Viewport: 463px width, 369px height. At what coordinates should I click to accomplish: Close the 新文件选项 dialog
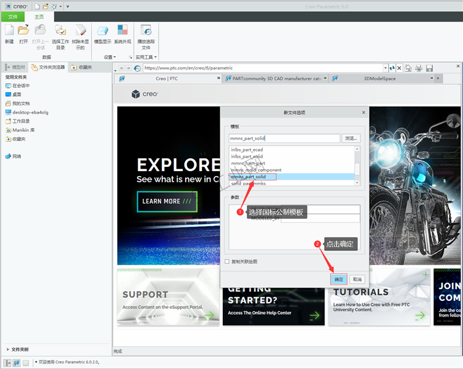pos(364,112)
